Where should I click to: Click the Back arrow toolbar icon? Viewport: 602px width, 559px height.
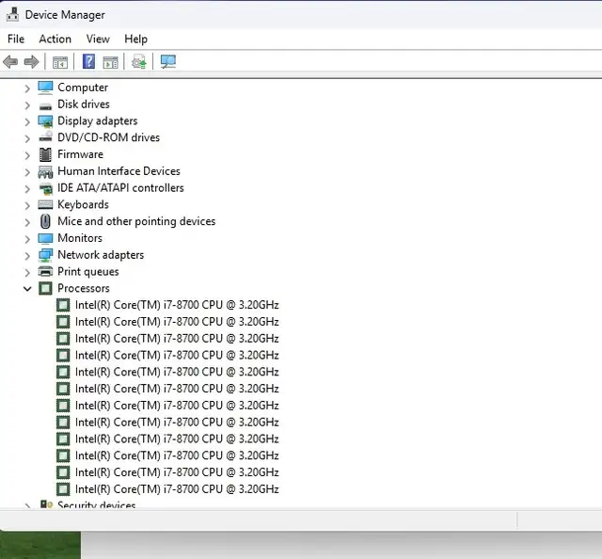coord(10,61)
